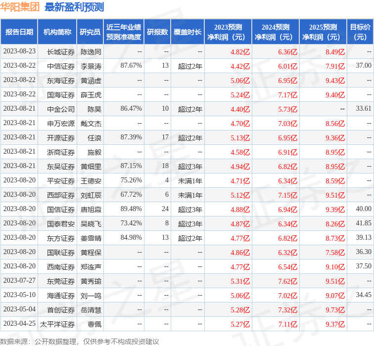The height and width of the screenshot is (346, 374).
Task: Select the 太平洋证券 institution cell
Action: tap(57, 324)
